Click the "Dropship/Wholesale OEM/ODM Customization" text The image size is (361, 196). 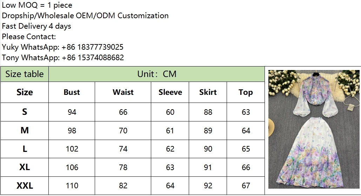pyautogui.click(x=85, y=16)
